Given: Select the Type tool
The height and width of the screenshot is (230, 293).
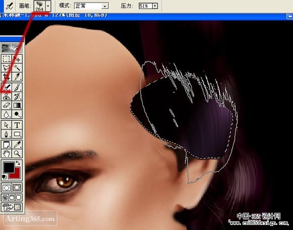Looking at the screenshot, I should tap(17, 125).
